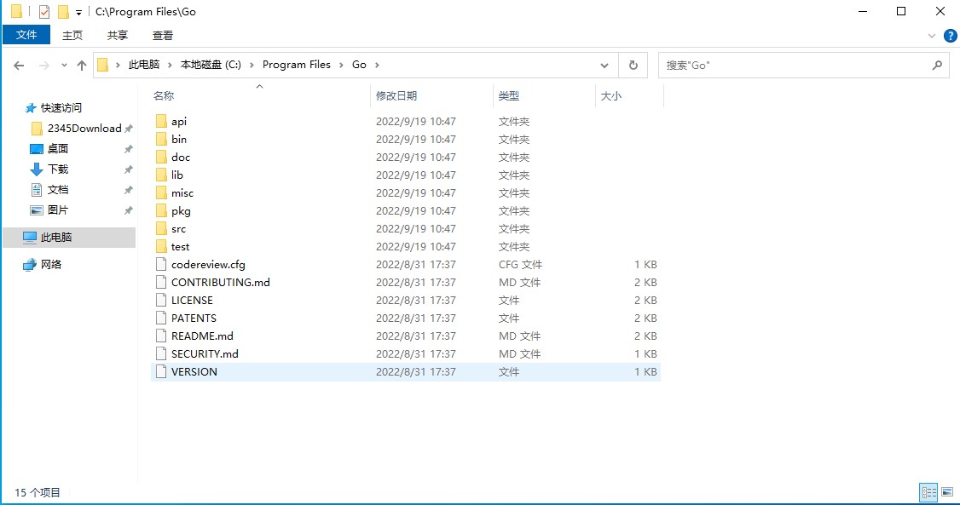Refresh the Go folder view
The height and width of the screenshot is (505, 960).
pyautogui.click(x=633, y=65)
